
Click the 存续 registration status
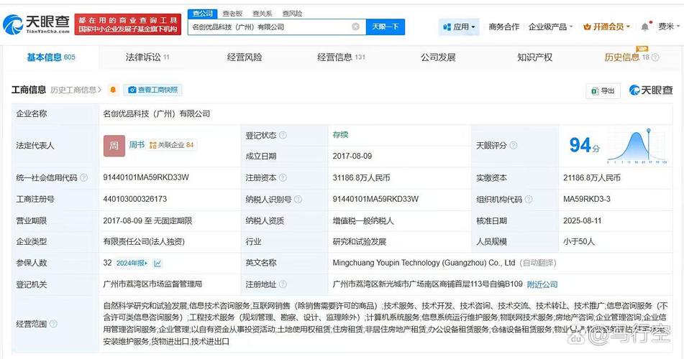coord(340,135)
